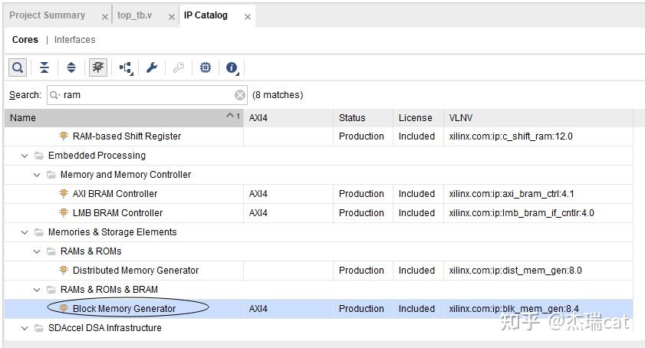The image size is (645, 348).
Task: Open the group by hierarchy icon menu
Action: click(126, 67)
